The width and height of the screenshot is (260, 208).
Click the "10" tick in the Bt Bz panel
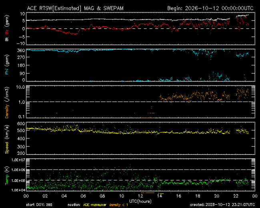click(22, 14)
